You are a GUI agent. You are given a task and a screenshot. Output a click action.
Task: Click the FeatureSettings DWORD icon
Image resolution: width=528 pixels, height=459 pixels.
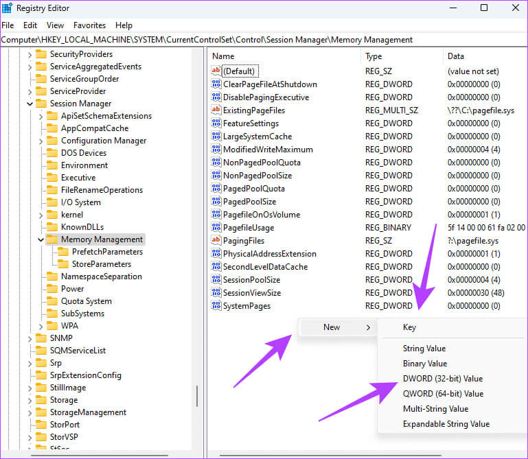[216, 123]
